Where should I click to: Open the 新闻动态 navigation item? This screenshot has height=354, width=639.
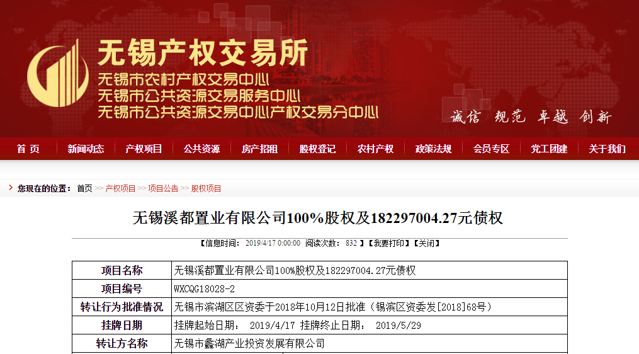pyautogui.click(x=86, y=149)
